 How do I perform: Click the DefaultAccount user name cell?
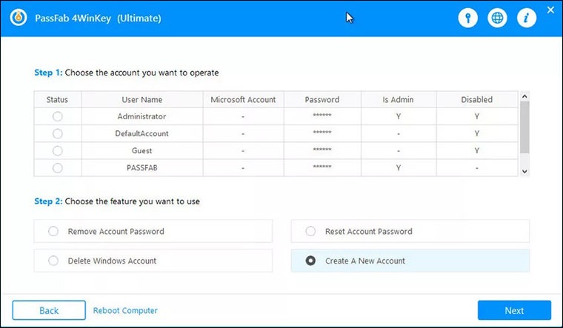coord(142,133)
